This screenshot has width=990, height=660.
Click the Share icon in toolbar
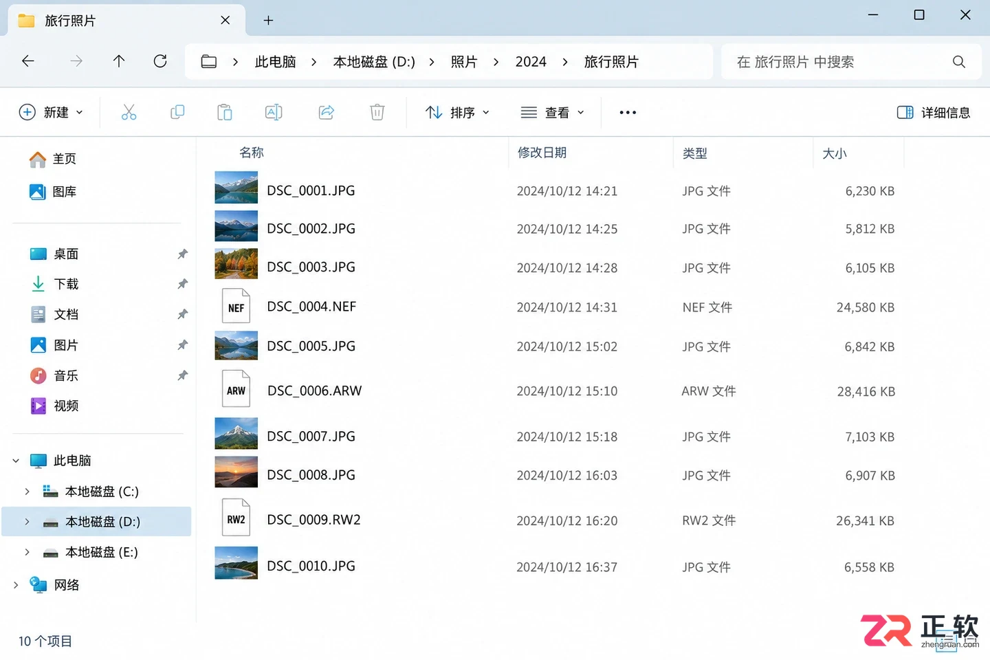327,112
